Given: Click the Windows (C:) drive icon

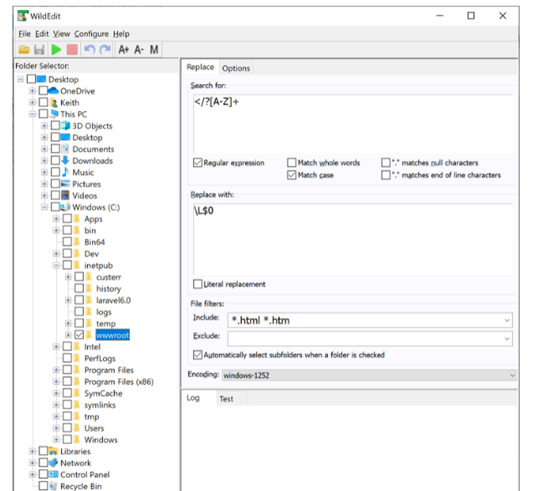Looking at the screenshot, I should 66,207.
